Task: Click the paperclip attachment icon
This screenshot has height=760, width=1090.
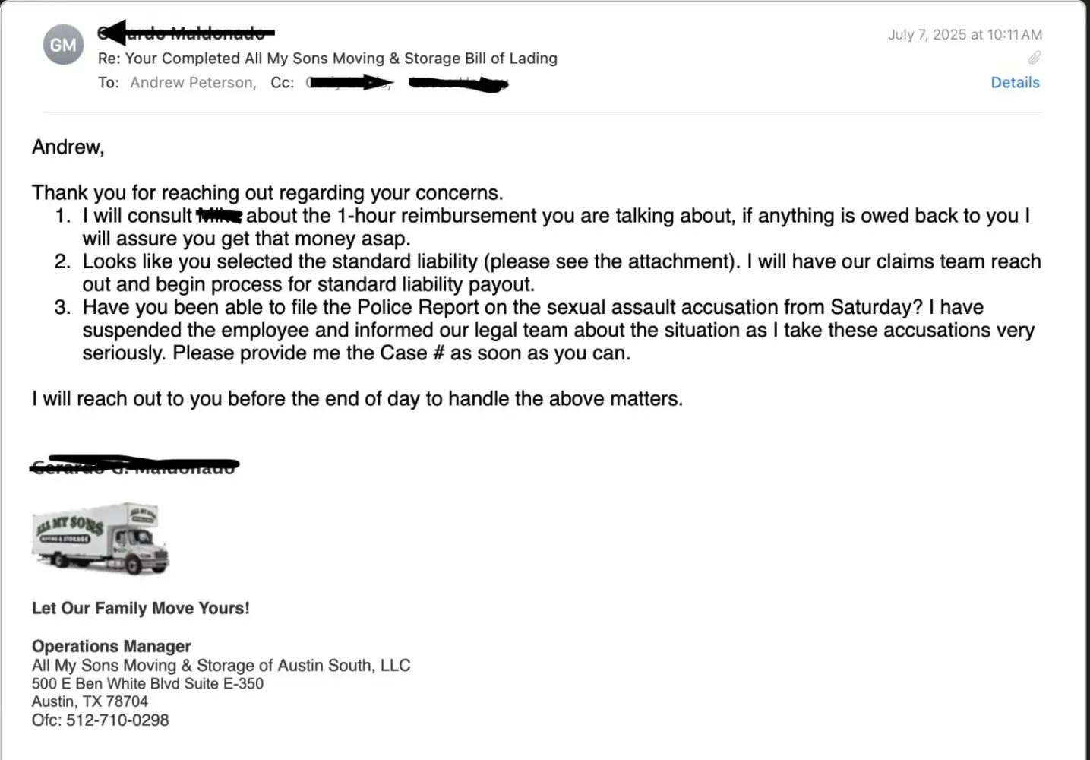Action: coord(1034,58)
